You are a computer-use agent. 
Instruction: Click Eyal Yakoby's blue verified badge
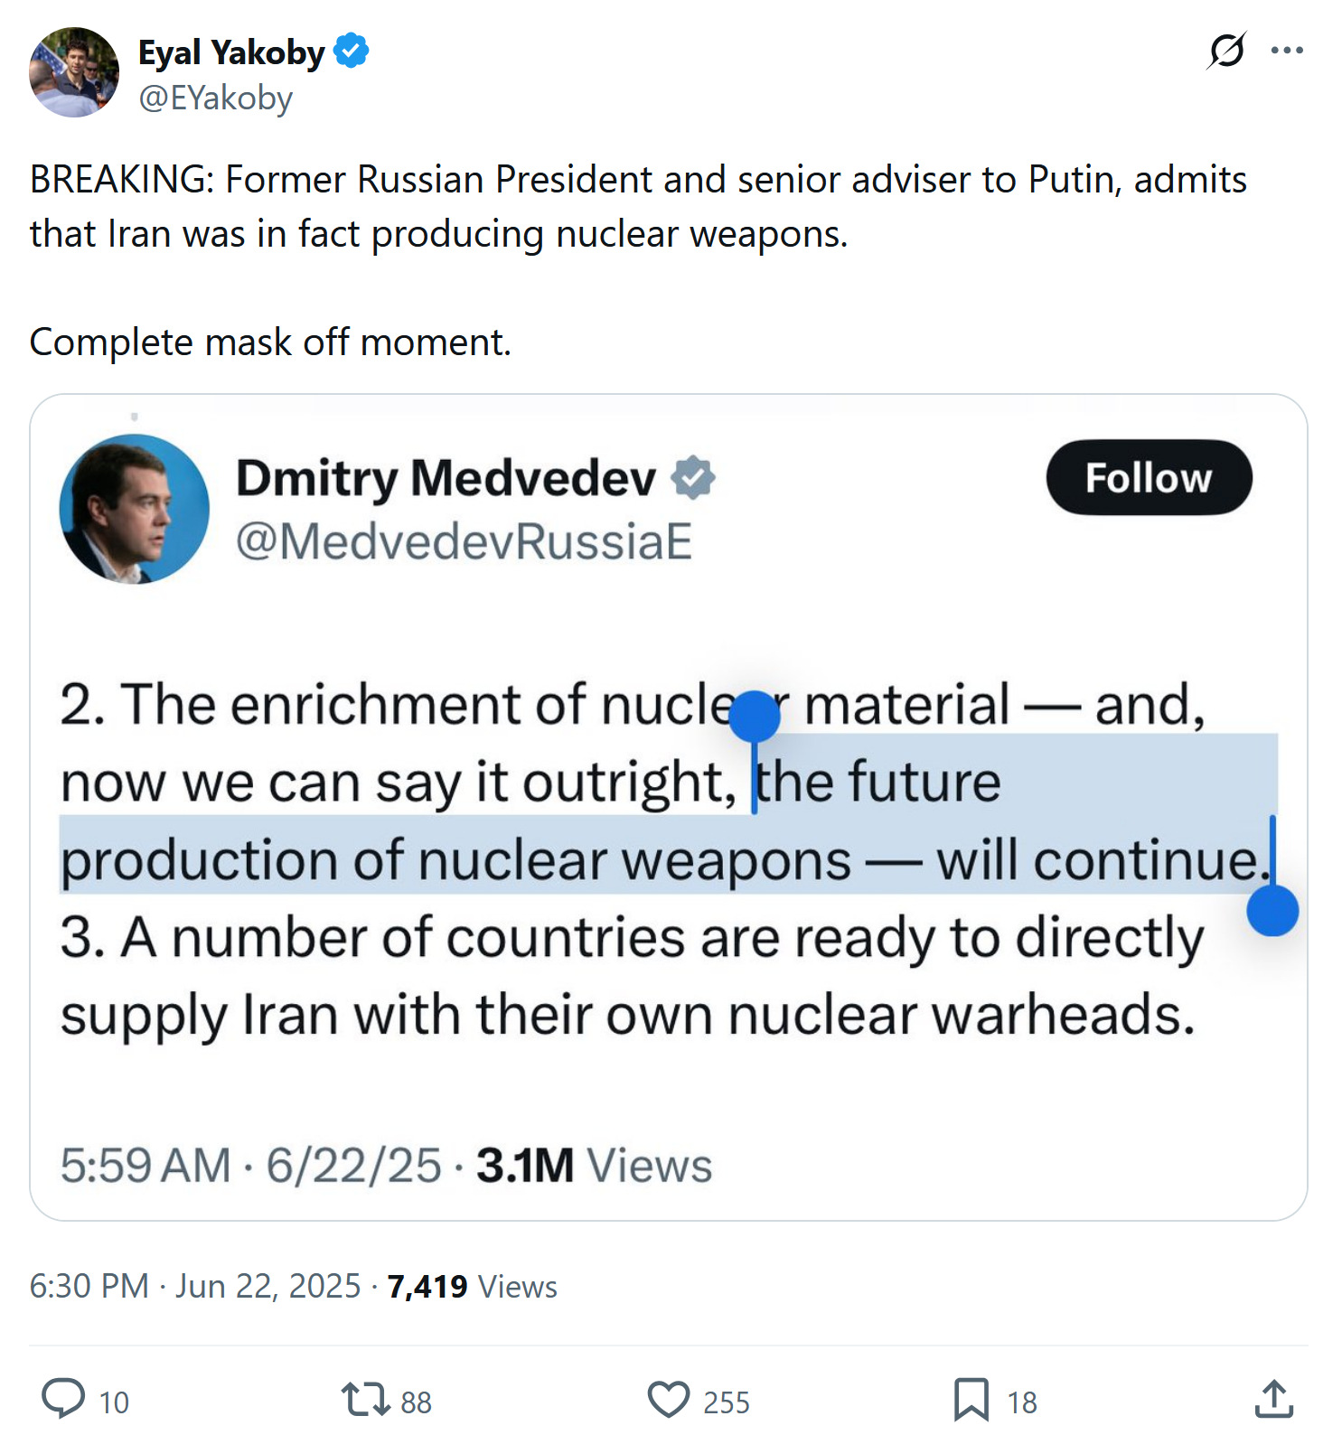352,52
